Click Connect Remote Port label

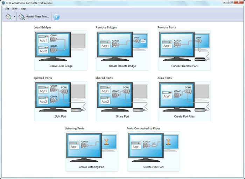[184, 66]
